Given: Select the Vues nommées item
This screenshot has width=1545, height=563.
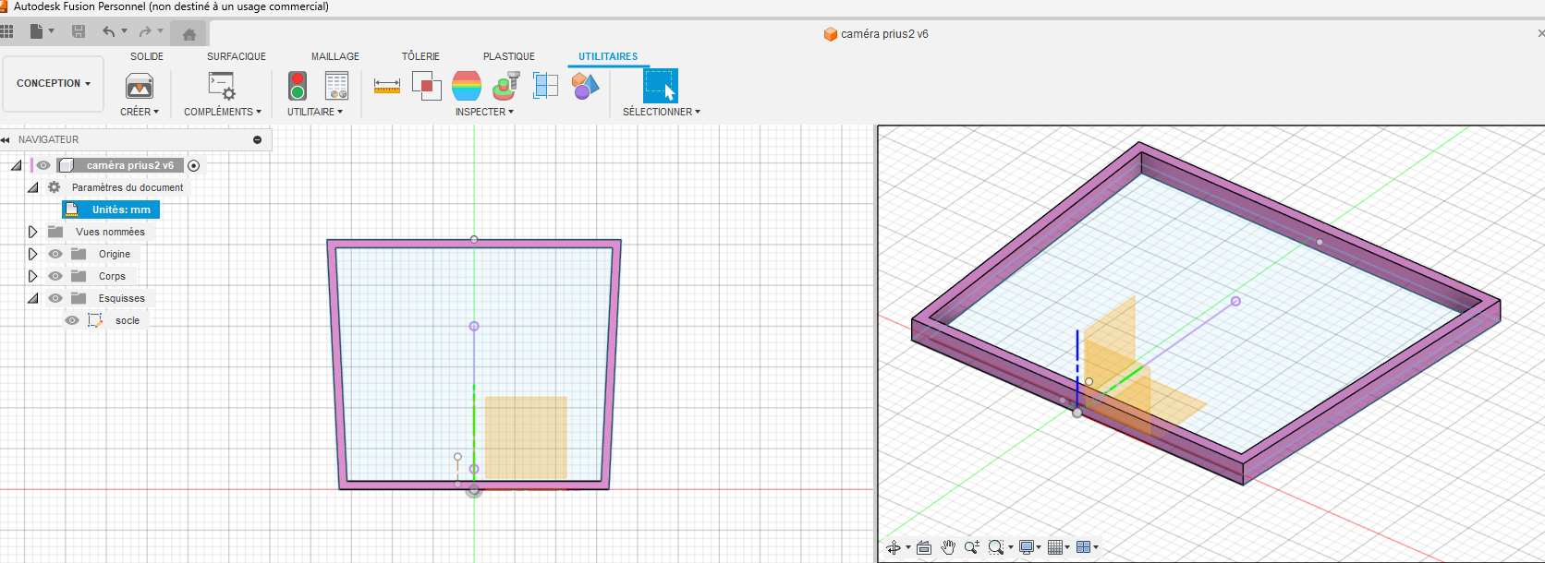Looking at the screenshot, I should [110, 232].
